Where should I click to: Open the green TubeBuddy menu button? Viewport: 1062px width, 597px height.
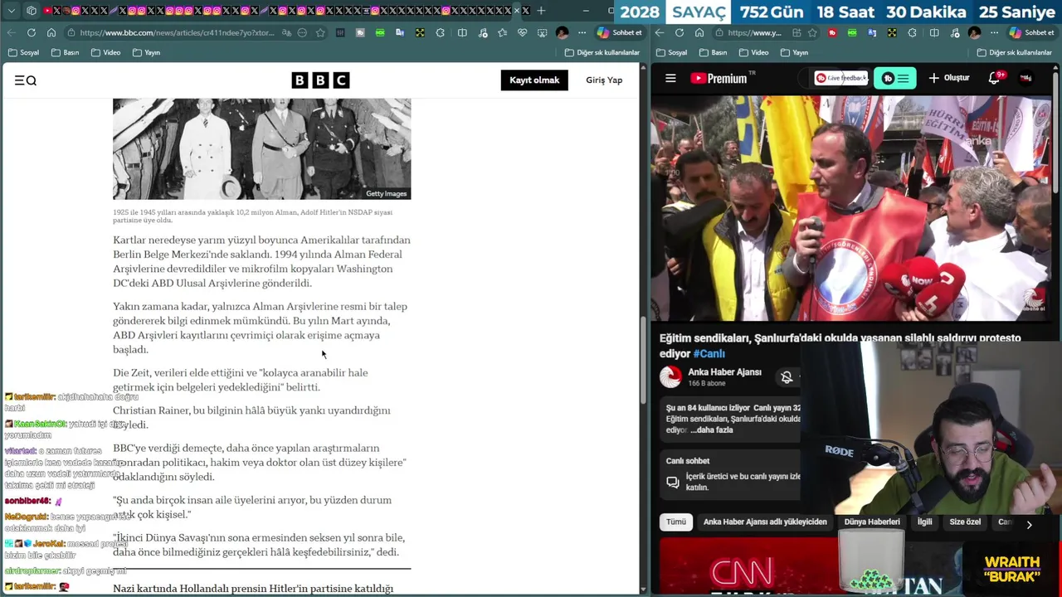coord(895,78)
